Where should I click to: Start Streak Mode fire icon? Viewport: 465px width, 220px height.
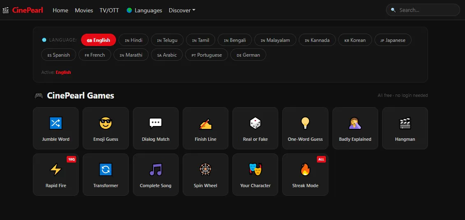[x=305, y=170]
